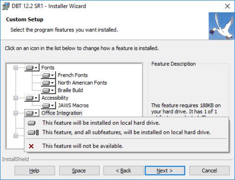This screenshot has height=180, width=235.
Task: Click the Help button
Action: coord(35,171)
